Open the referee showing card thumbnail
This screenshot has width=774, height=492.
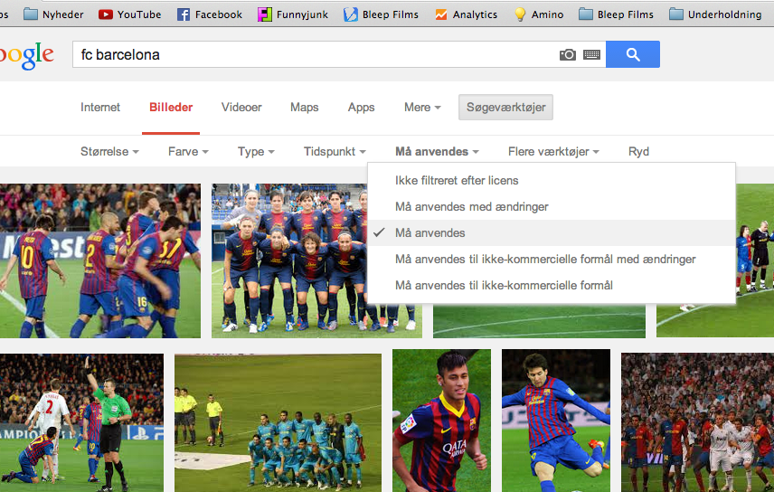pyautogui.click(x=81, y=422)
